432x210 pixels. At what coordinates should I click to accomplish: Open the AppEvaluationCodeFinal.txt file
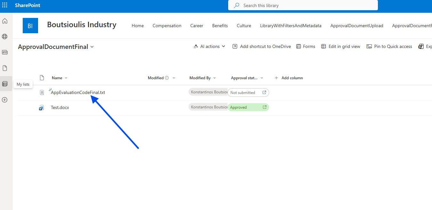coord(78,93)
